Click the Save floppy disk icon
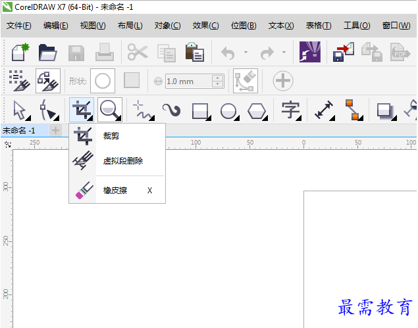Screen dimensions: 418x328 [76, 53]
